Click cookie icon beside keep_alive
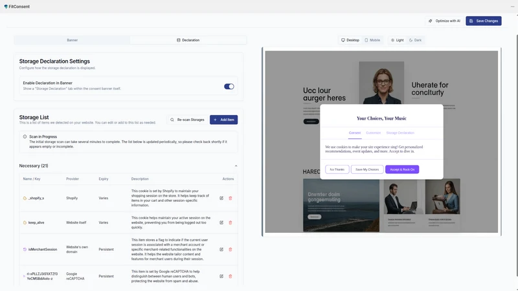The image size is (518, 291). pyautogui.click(x=25, y=222)
